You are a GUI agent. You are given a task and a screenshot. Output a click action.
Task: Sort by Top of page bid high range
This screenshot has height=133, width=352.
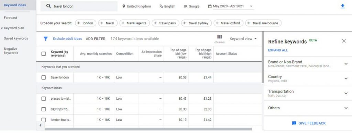coord(203,54)
